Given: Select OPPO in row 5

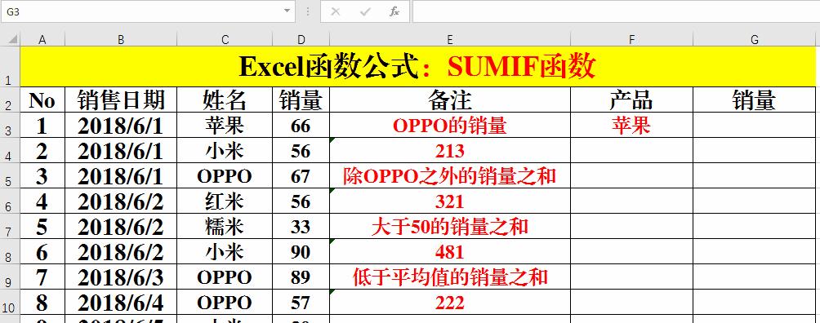Looking at the screenshot, I should [x=225, y=175].
